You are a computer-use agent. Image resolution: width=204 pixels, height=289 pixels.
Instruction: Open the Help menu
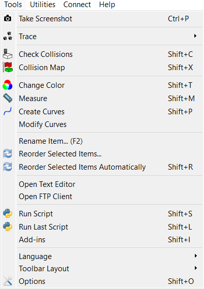coord(107,5)
